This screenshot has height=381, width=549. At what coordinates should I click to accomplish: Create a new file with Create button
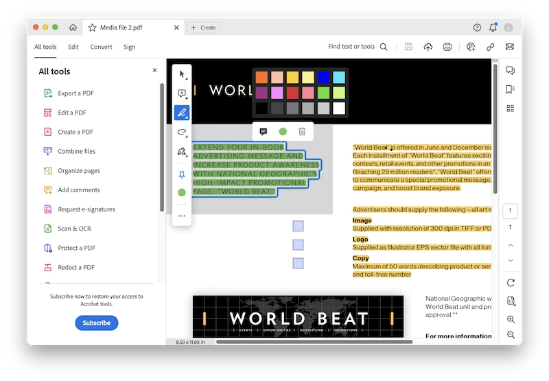203,27
